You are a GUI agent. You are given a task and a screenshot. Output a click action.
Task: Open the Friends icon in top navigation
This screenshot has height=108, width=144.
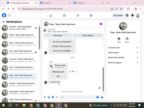coord(77,15)
